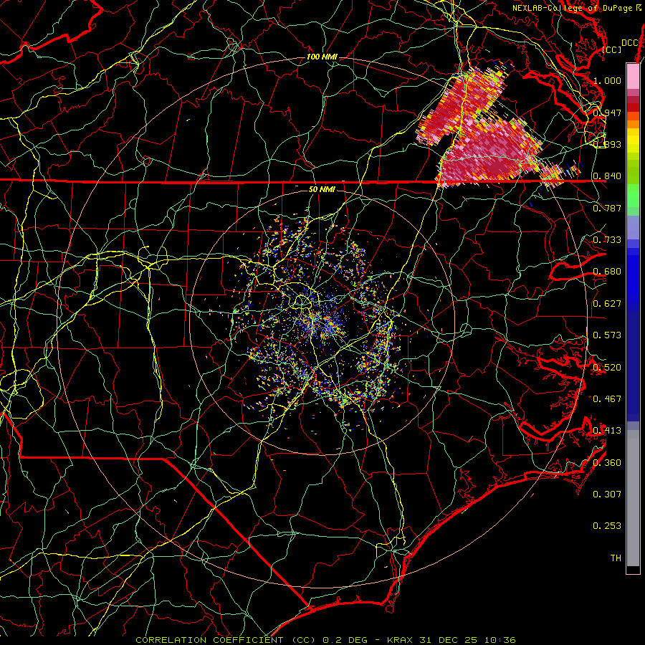Click the 0.893 scale value
The width and height of the screenshot is (645, 645).
607,144
